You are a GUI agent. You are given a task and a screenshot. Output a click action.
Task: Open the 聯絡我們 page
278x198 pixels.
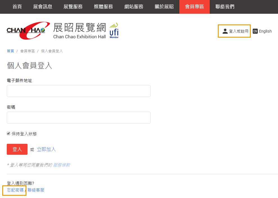[225, 7]
